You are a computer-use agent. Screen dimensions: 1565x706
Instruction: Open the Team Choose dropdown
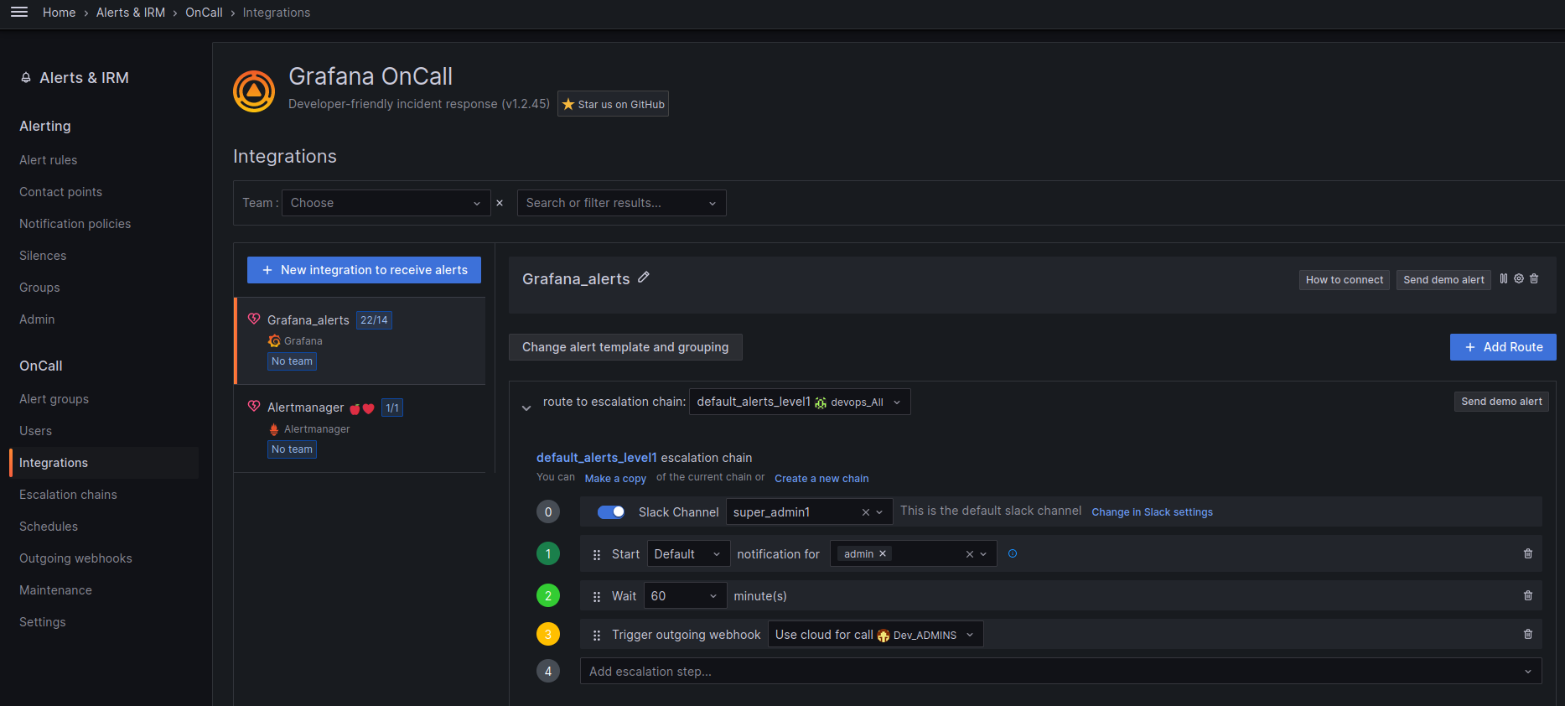(x=386, y=203)
